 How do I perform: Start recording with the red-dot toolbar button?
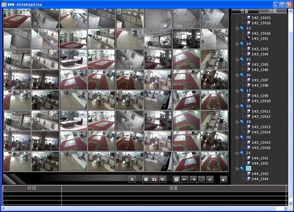[155, 180]
